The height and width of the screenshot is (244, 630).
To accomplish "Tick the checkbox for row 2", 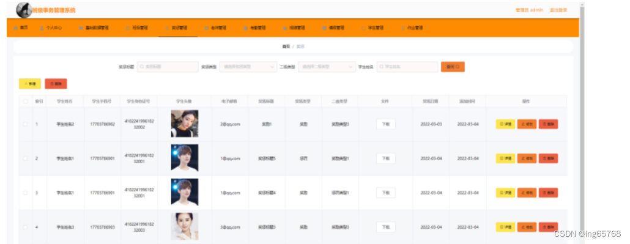I will (x=25, y=158).
